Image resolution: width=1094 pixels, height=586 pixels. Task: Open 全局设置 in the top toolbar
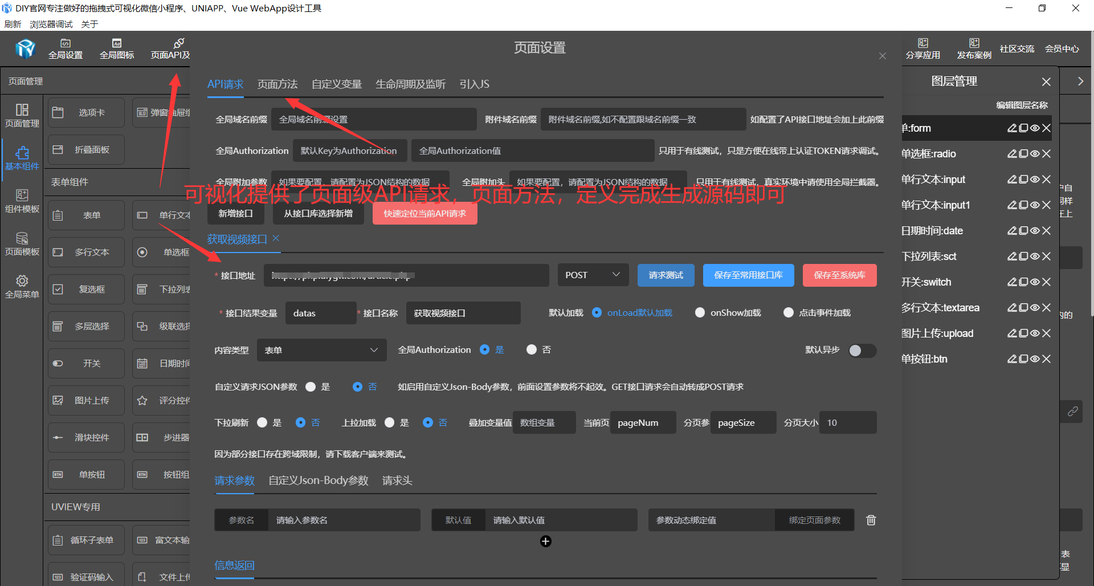[66, 49]
